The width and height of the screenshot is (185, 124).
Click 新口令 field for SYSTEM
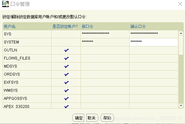pos(105,42)
